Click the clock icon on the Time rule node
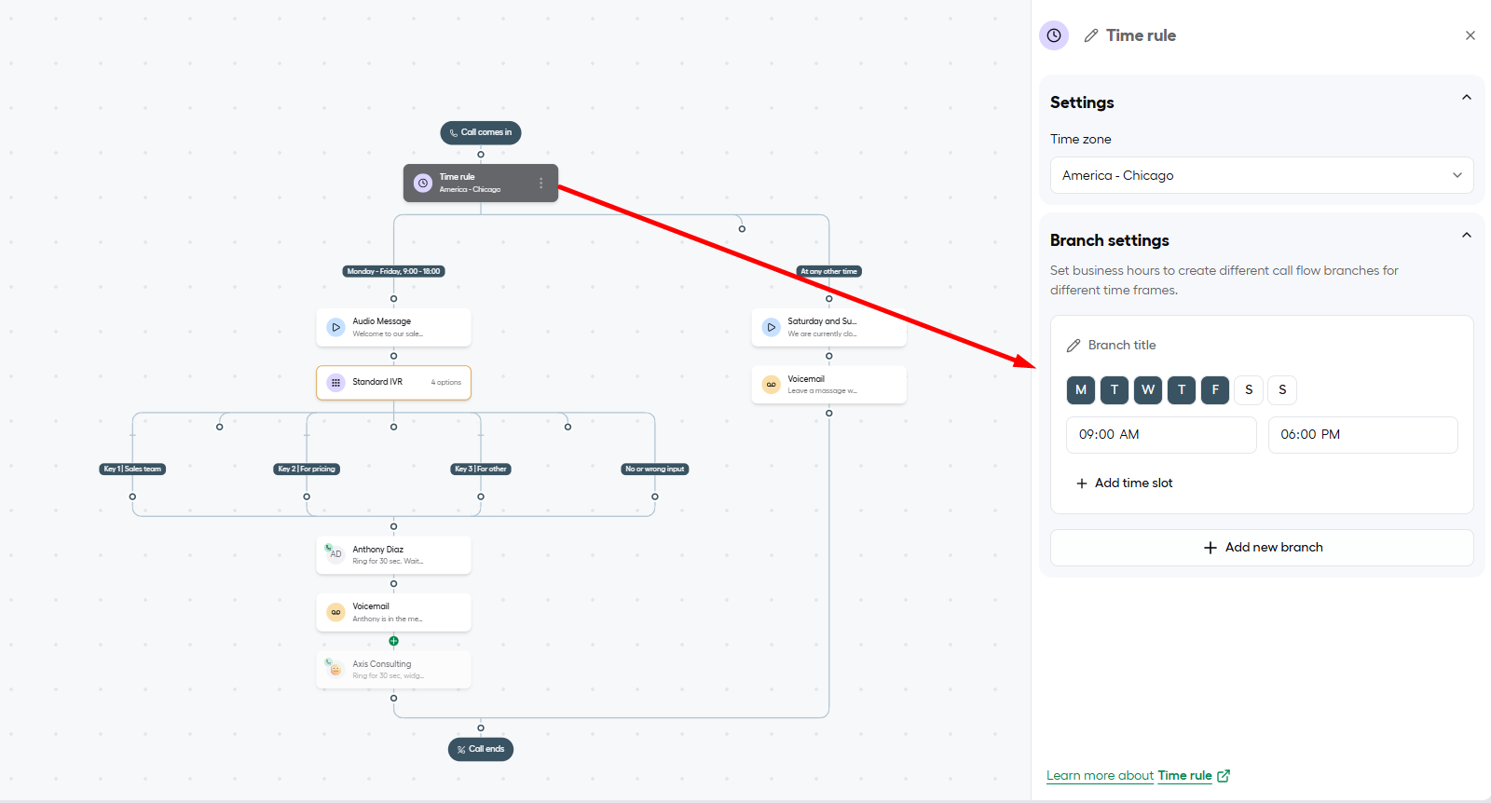The height and width of the screenshot is (803, 1491). pyautogui.click(x=423, y=184)
